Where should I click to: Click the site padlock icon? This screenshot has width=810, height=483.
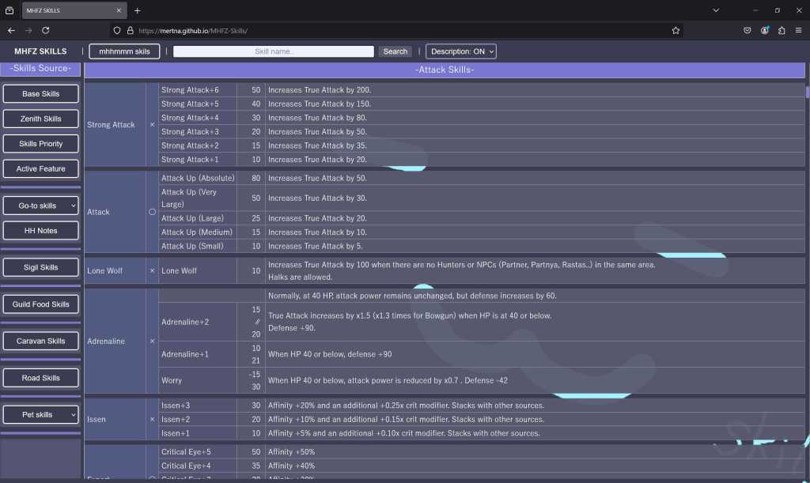coord(130,30)
